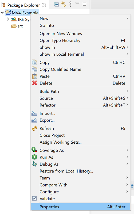Open the View Menu three-dots icon

[70, 4]
